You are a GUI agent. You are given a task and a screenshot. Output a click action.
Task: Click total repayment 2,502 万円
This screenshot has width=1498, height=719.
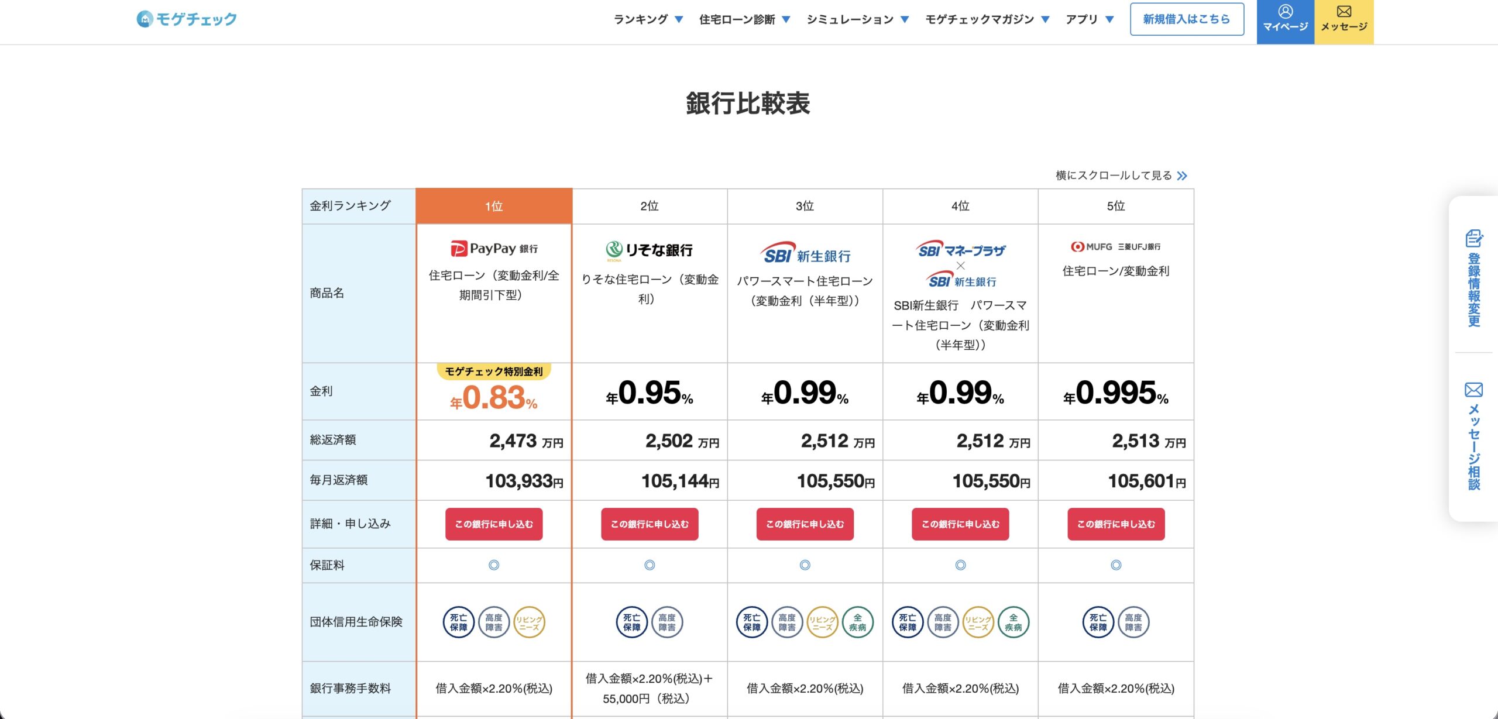coord(682,441)
